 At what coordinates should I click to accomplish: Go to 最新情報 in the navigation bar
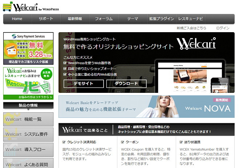75,19
